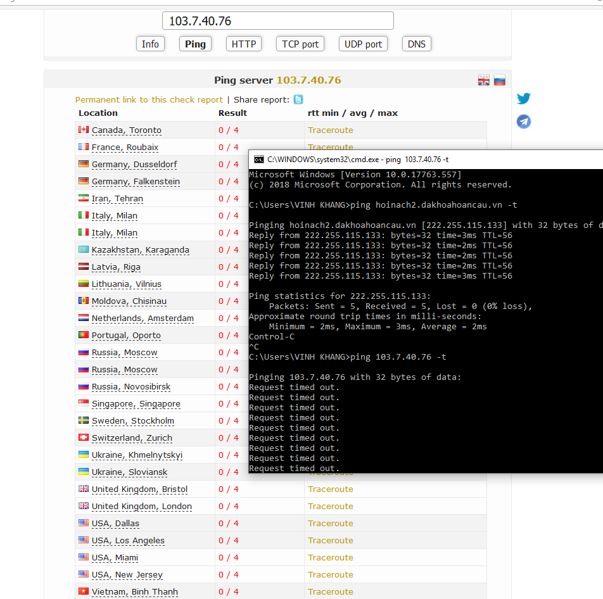Screen dimensions: 603x599
Task: Open Traceroute for USA, New Jersey
Action: click(331, 574)
